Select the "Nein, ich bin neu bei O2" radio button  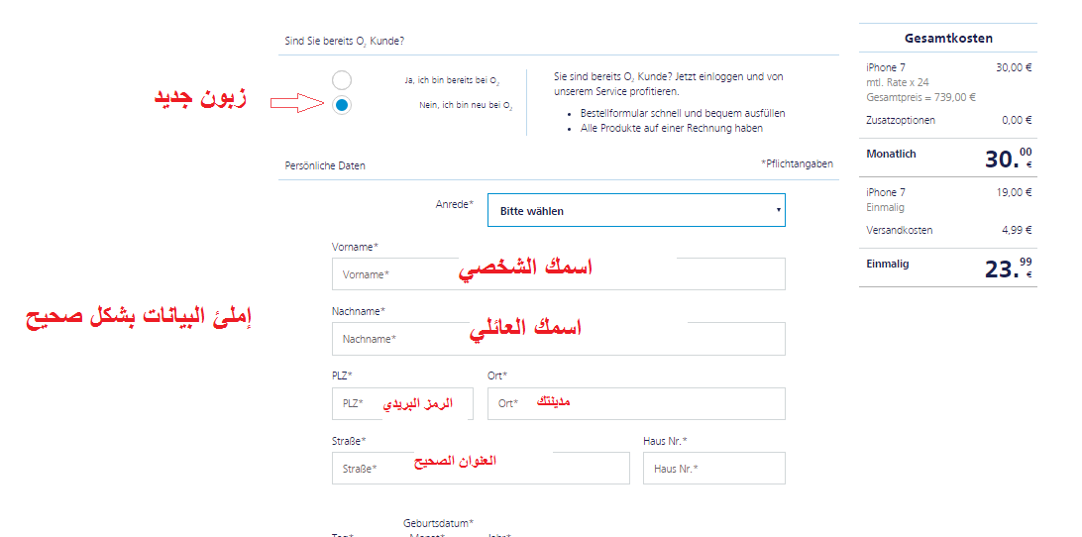coord(342,106)
